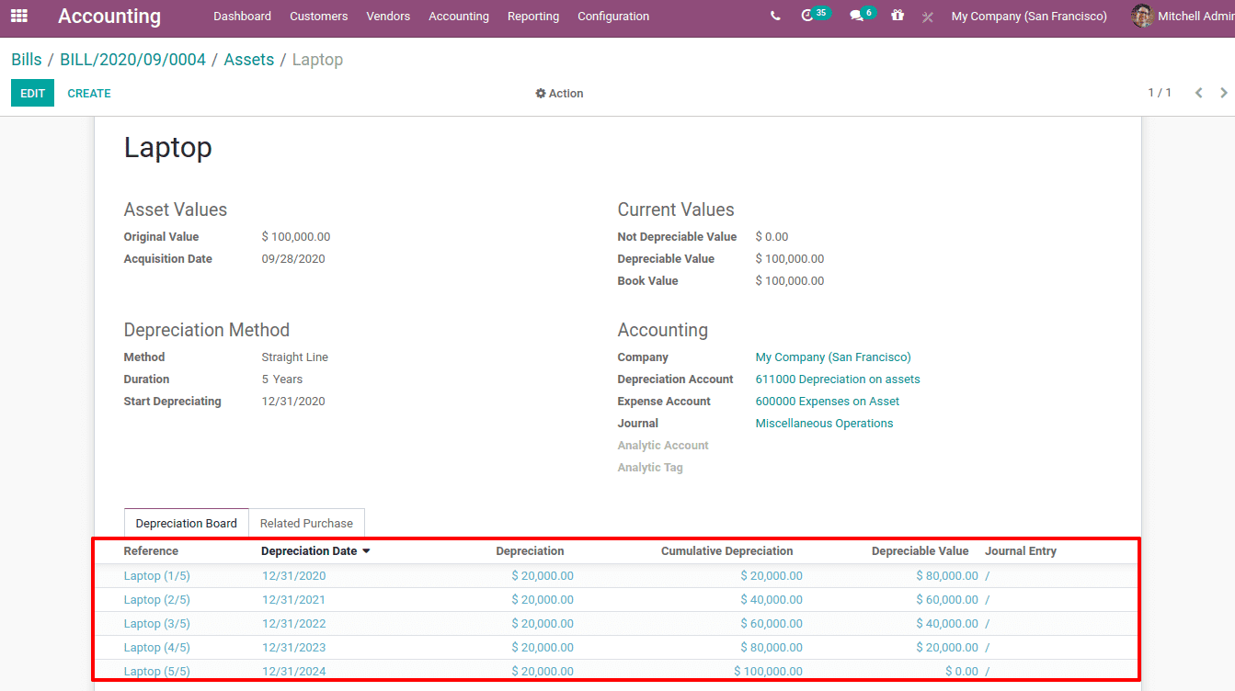1235x691 pixels.
Task: Open Reporting menu
Action: tap(533, 17)
